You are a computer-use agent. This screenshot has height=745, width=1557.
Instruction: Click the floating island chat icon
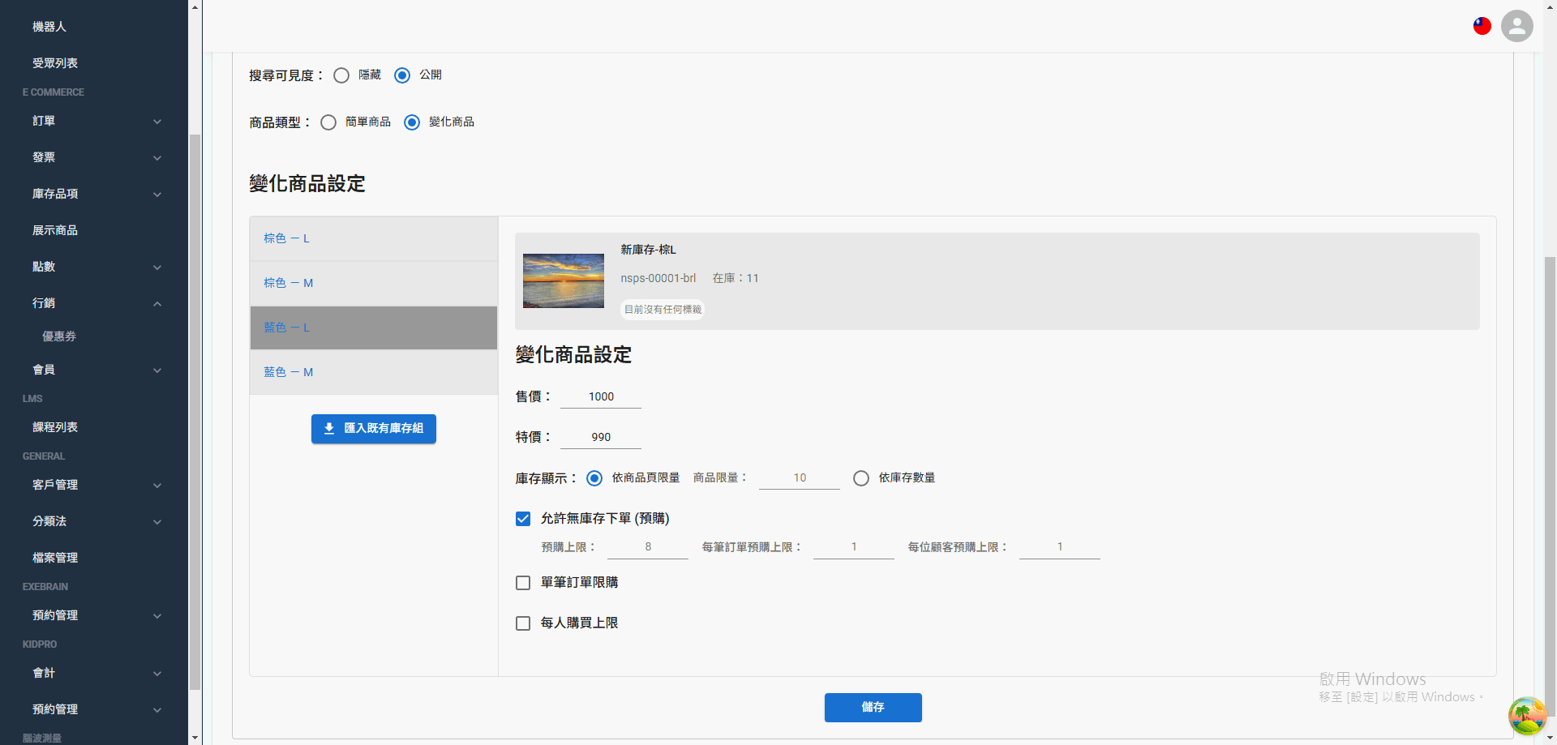[1527, 716]
